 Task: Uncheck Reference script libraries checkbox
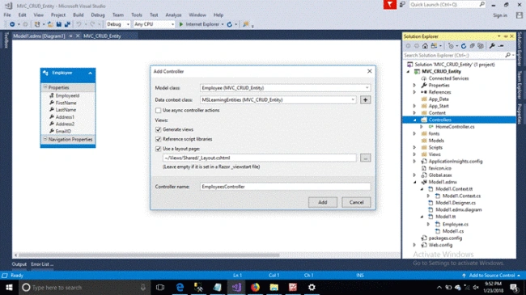pos(158,139)
